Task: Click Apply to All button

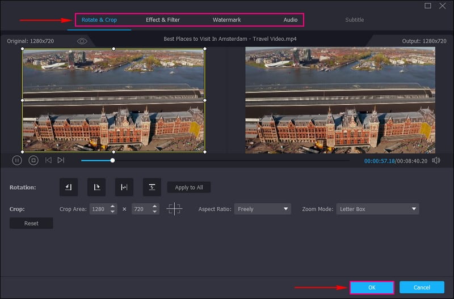Action: [189, 187]
